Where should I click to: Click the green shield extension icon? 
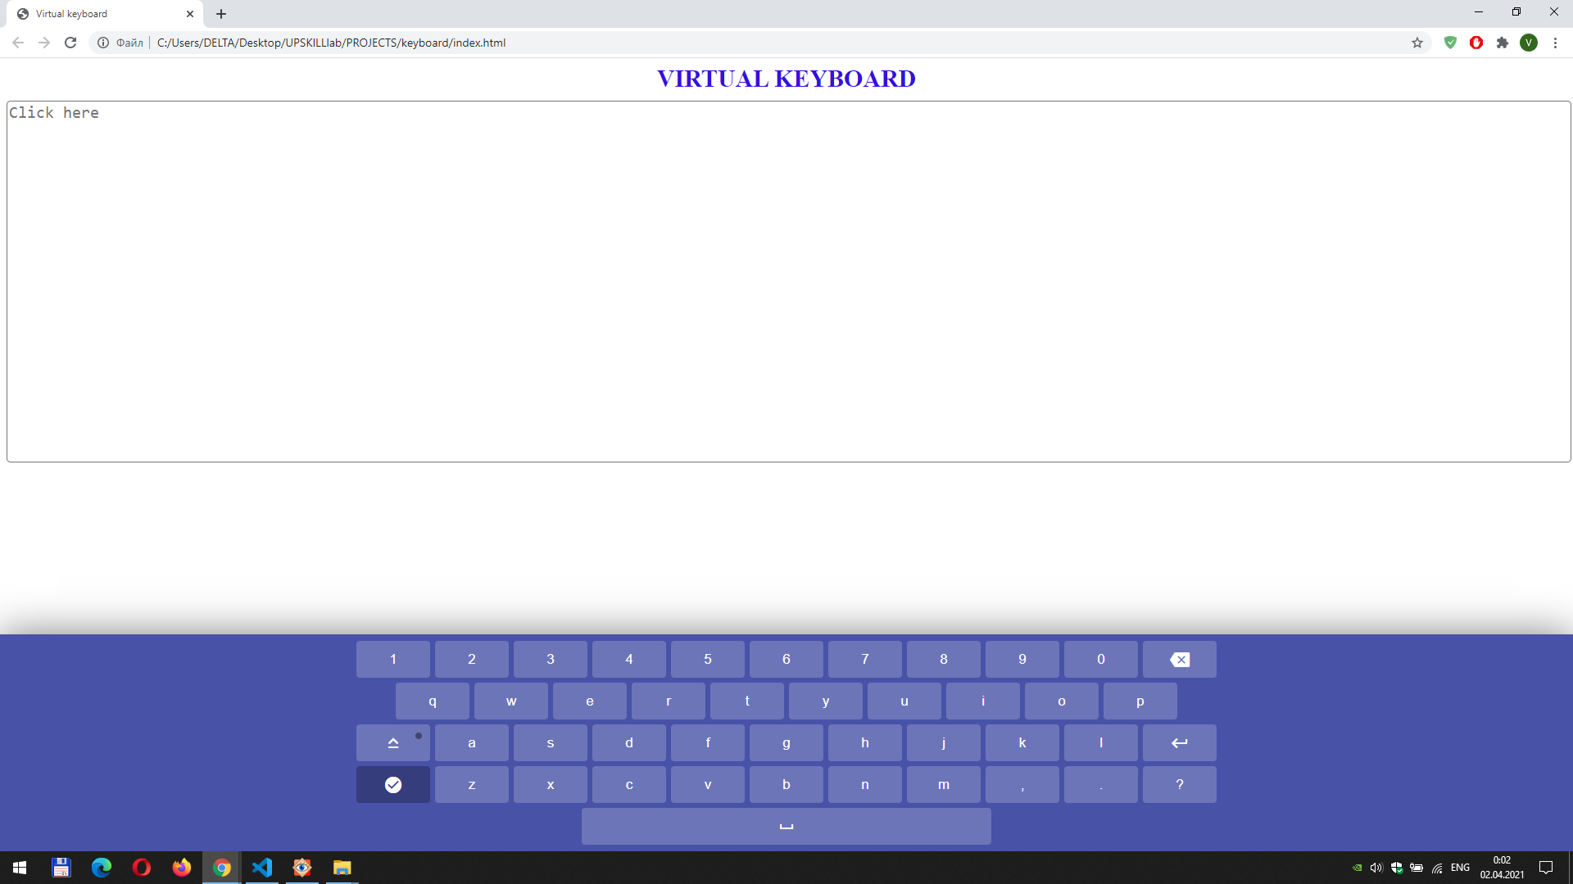point(1450,43)
